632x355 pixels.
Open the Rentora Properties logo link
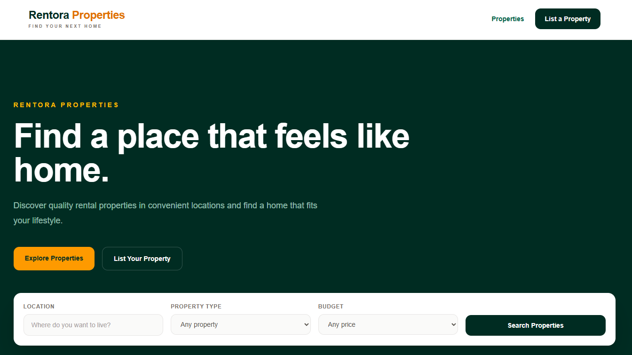click(77, 19)
